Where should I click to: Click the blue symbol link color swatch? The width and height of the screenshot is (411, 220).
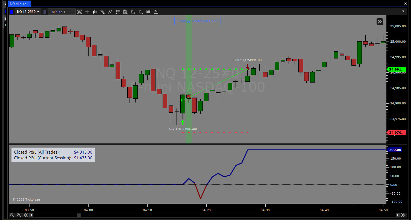click(12, 12)
